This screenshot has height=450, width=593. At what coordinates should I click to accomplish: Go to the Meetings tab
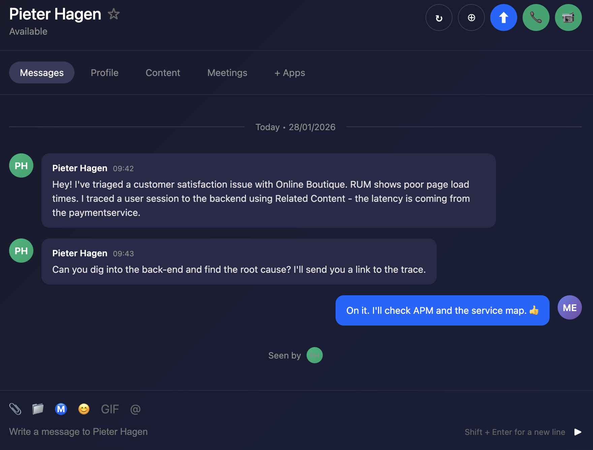pos(227,73)
